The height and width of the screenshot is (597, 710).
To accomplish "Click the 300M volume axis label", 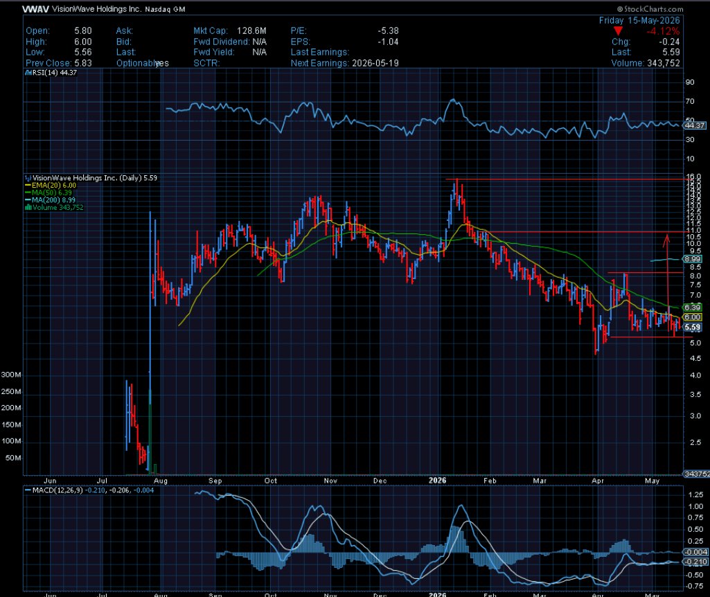I will point(11,375).
